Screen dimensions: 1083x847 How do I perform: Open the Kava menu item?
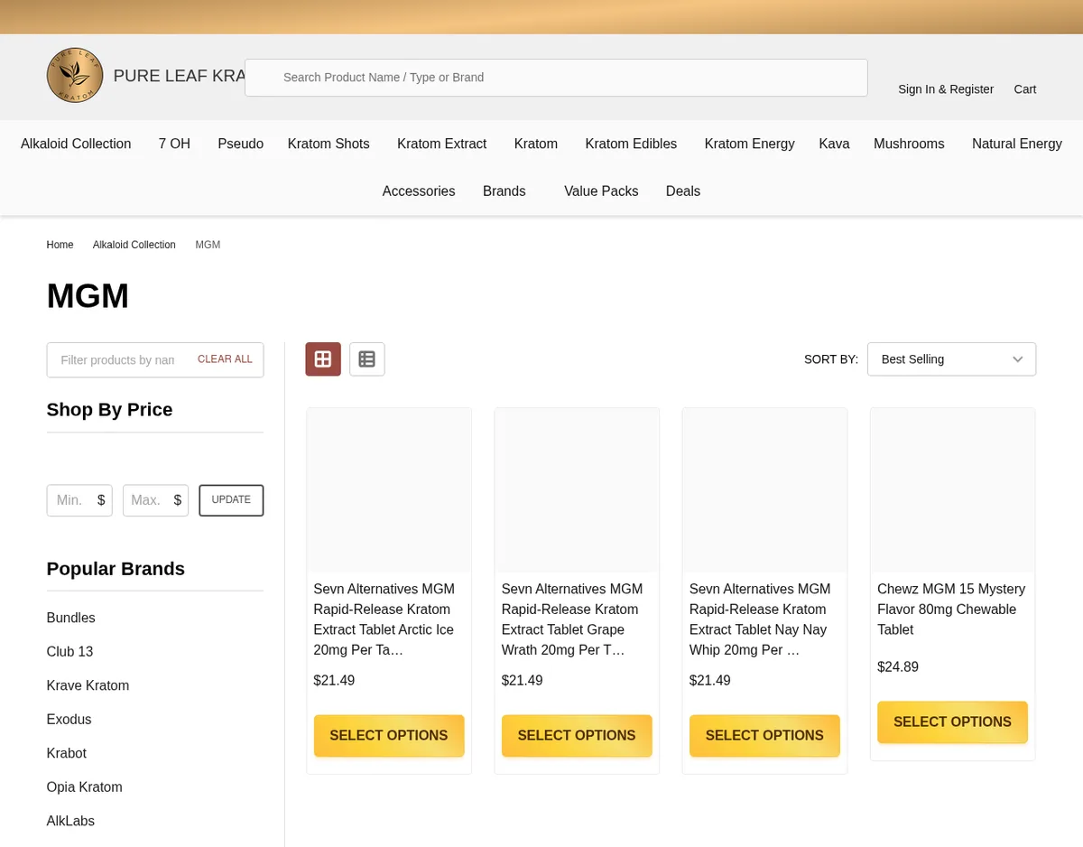pyautogui.click(x=834, y=144)
